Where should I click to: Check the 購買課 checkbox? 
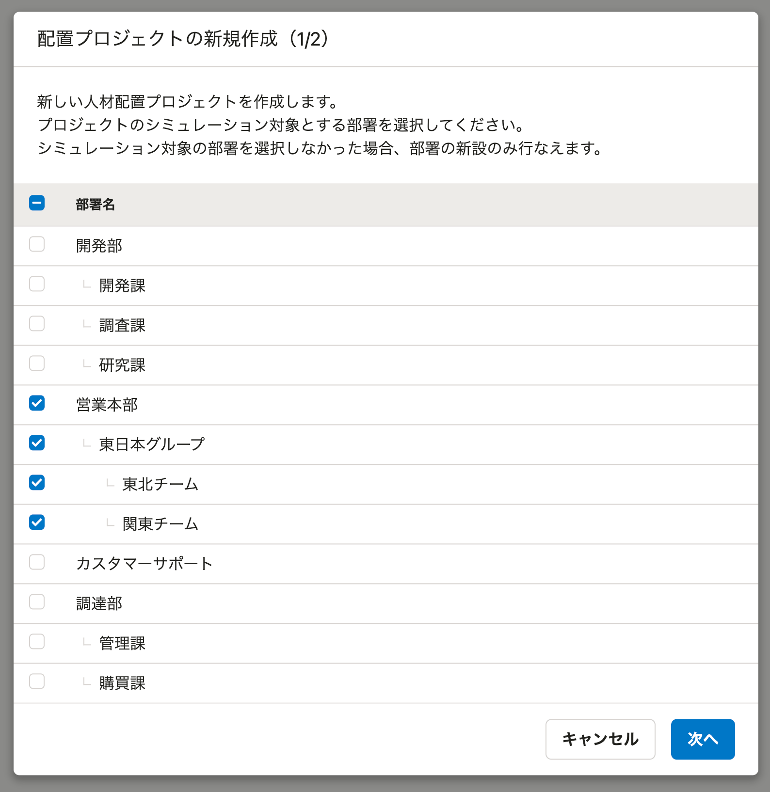pos(37,681)
